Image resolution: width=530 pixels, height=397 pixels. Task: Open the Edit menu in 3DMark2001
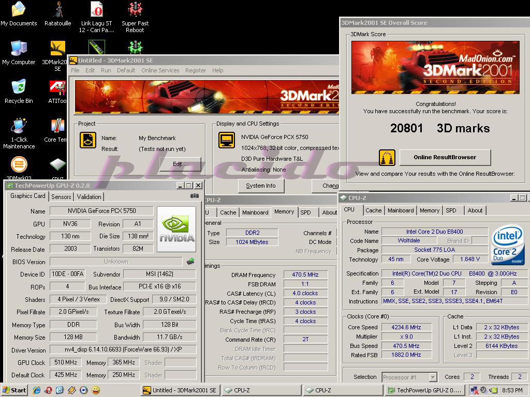pyautogui.click(x=90, y=70)
